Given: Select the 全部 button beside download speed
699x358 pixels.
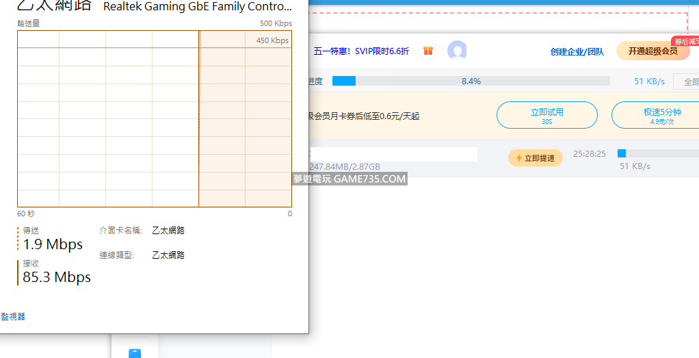Looking at the screenshot, I should coord(686,81).
